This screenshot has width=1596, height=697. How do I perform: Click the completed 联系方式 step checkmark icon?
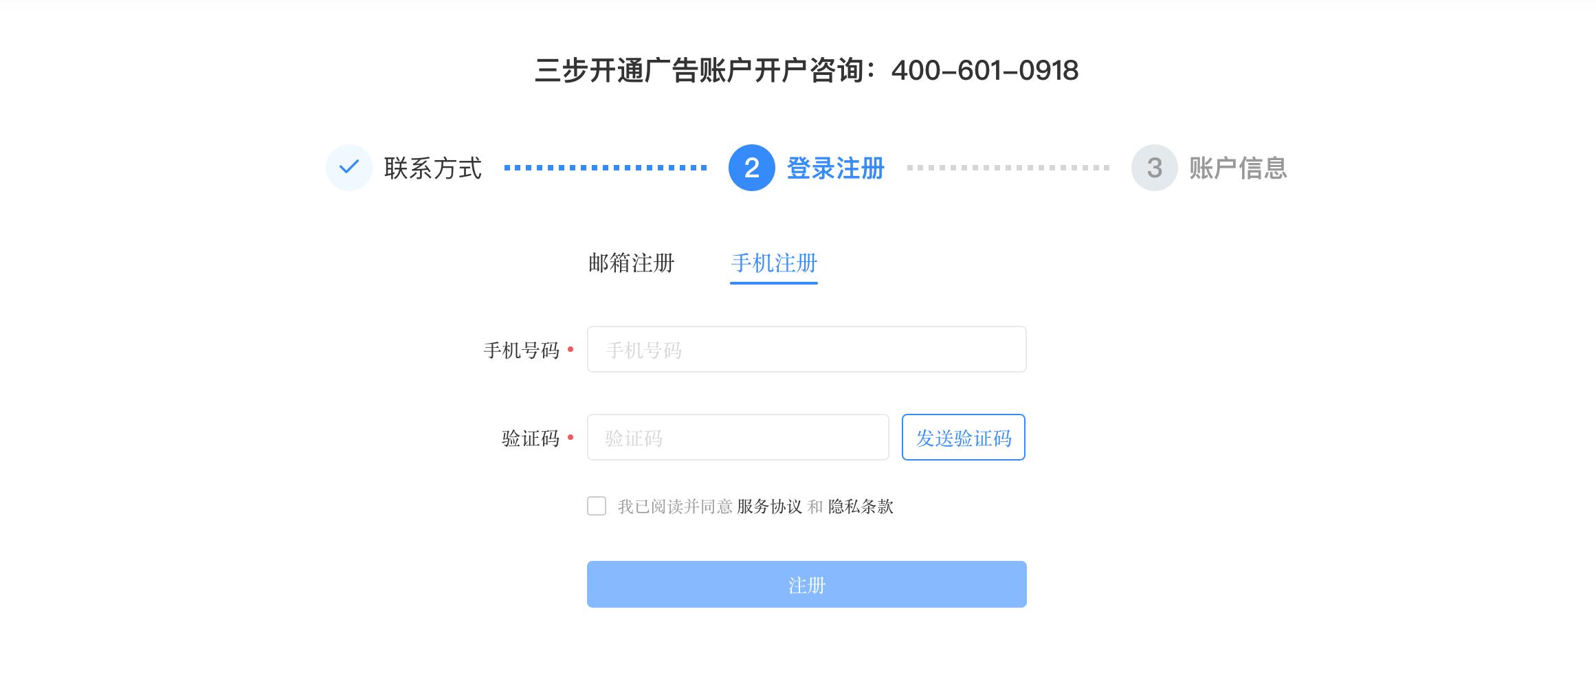(351, 166)
